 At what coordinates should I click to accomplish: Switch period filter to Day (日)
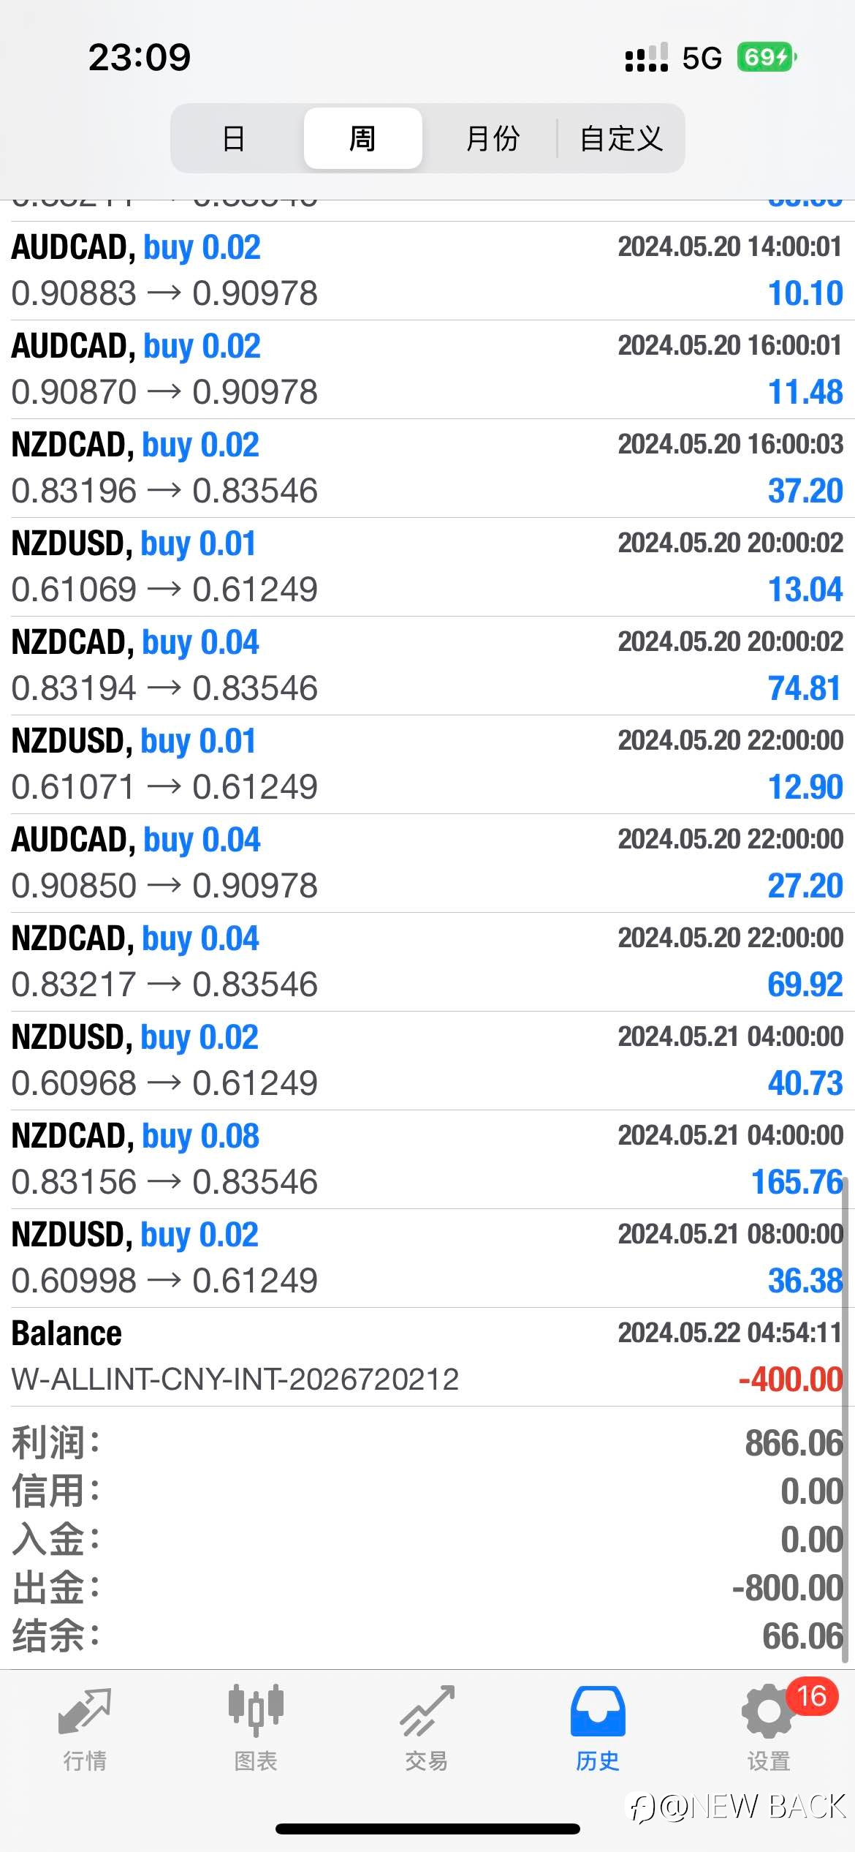pos(234,138)
